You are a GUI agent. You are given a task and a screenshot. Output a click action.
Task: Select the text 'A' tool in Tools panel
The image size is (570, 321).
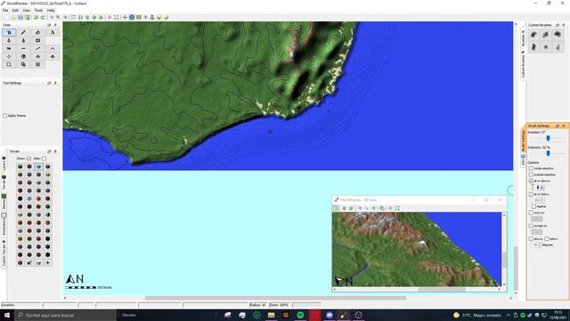[x=53, y=33]
